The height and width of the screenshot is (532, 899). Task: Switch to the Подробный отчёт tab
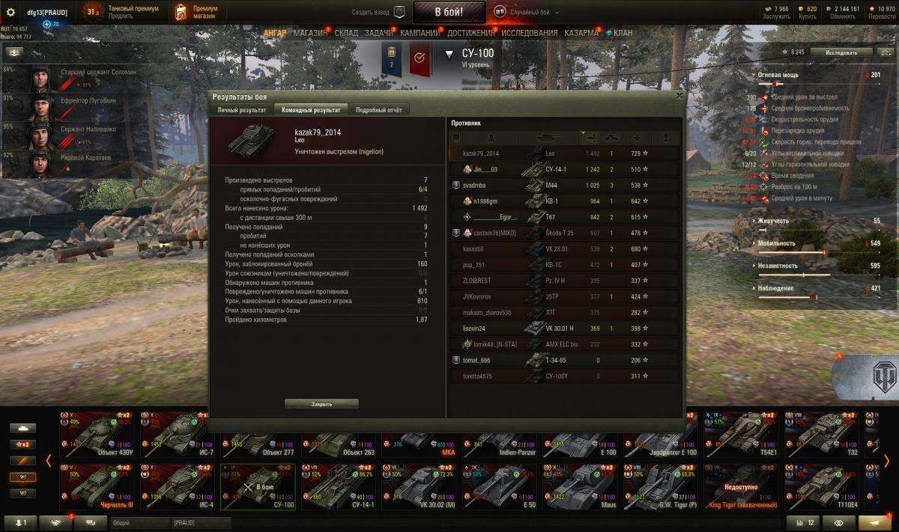378,110
